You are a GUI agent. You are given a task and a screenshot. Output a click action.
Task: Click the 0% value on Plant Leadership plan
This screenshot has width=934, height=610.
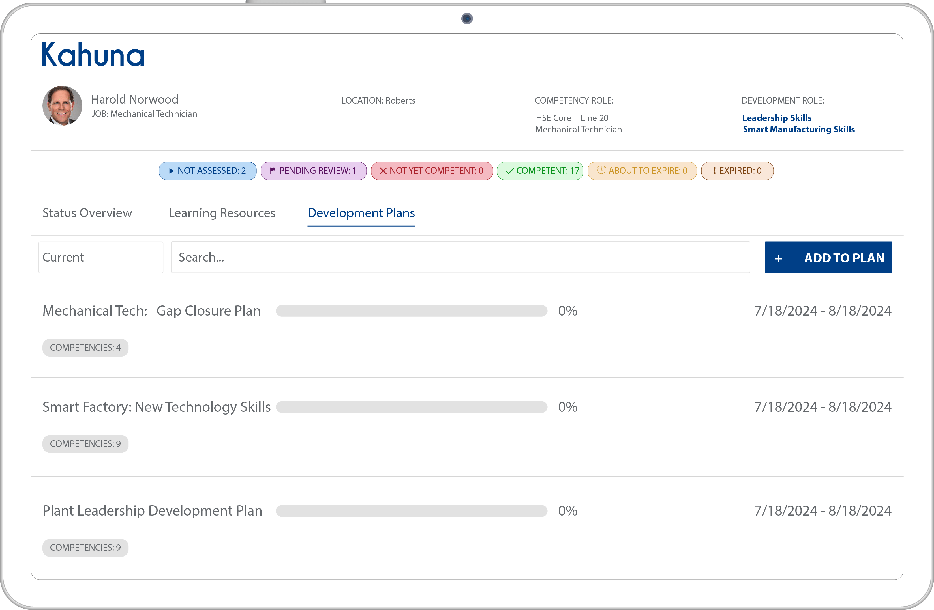568,511
